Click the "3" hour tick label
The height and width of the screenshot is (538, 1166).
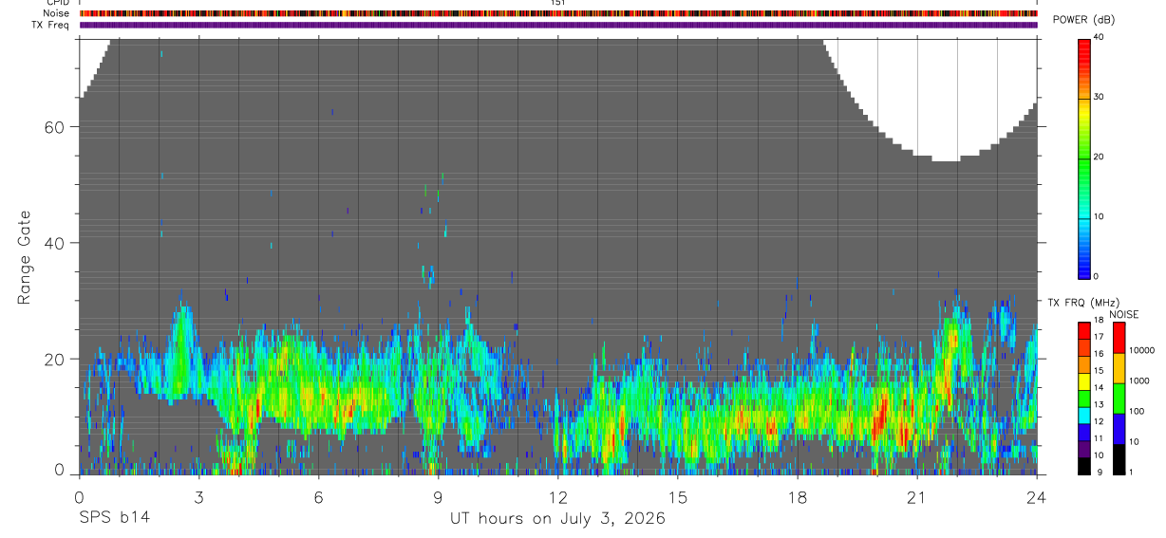[198, 496]
